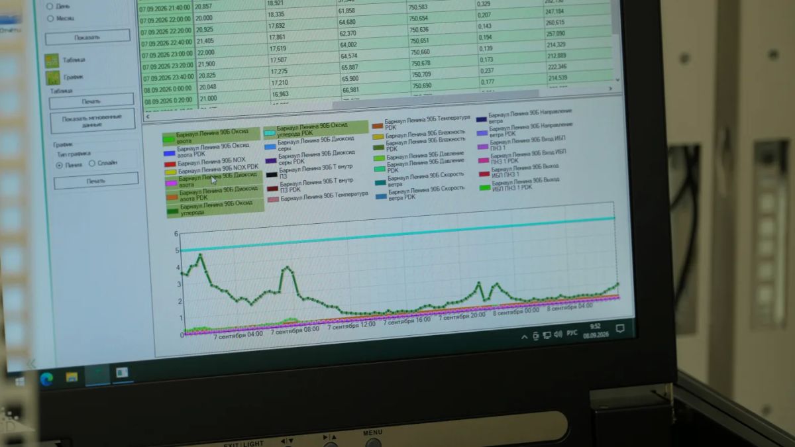Open the clock showing 9:52
The image size is (795, 447).
click(596, 330)
